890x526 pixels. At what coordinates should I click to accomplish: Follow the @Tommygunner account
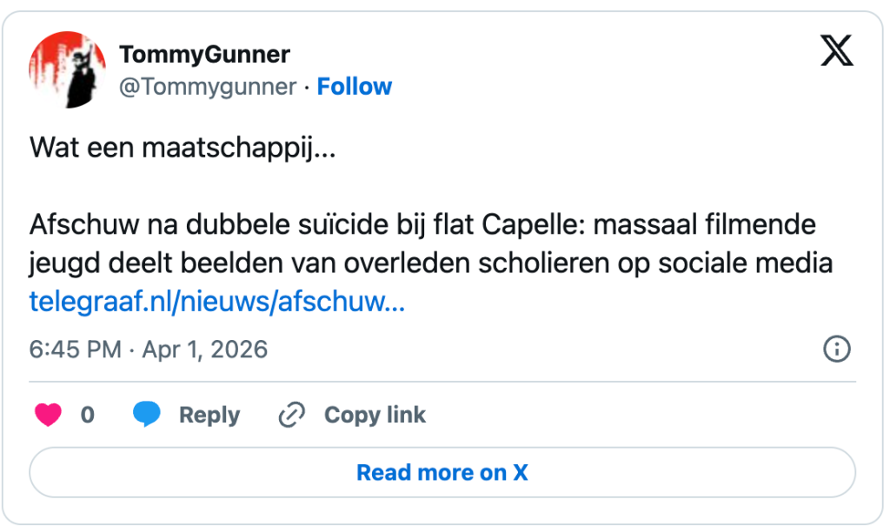coord(354,87)
